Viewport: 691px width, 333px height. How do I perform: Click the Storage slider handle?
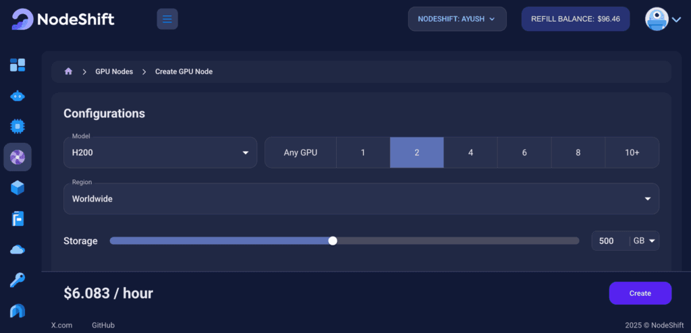coord(333,241)
